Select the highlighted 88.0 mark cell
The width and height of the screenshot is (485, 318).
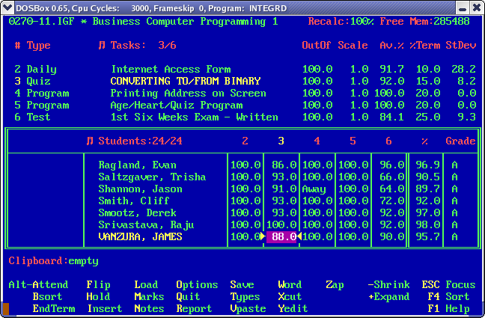(x=281, y=236)
